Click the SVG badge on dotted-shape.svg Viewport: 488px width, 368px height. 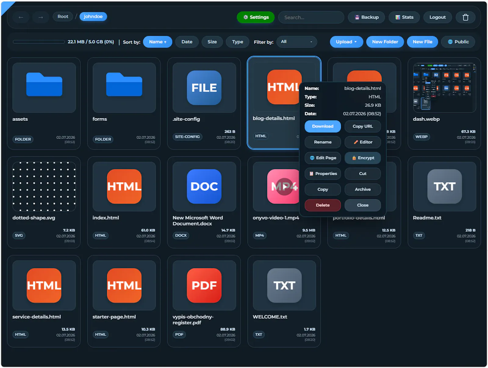point(19,235)
